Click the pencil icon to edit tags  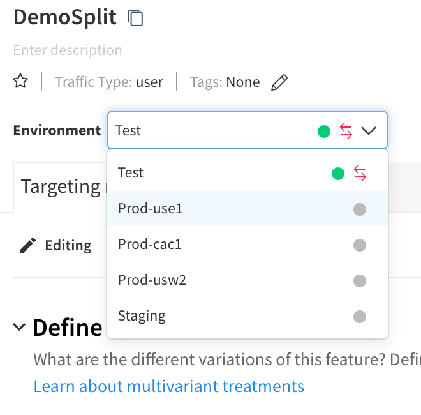click(x=279, y=82)
